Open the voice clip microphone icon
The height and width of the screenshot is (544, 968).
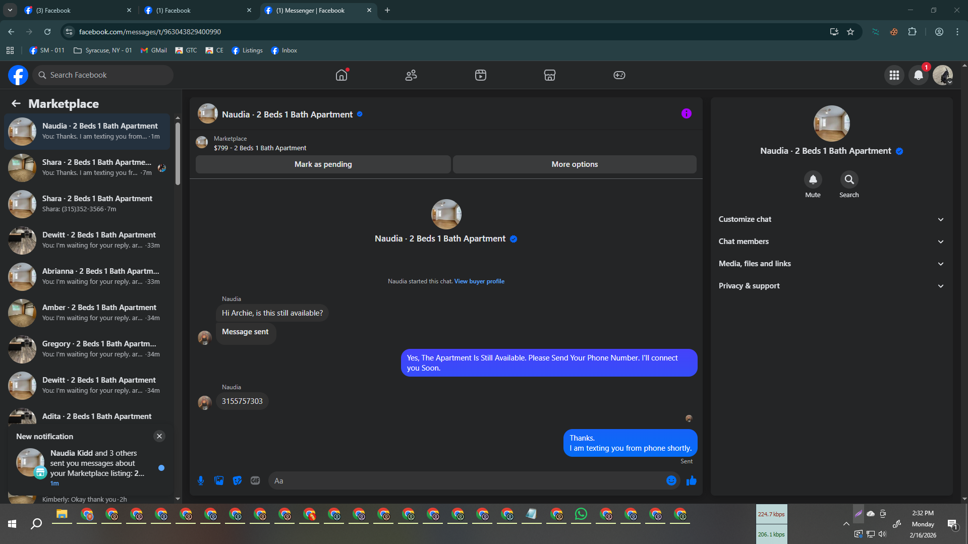pyautogui.click(x=201, y=480)
